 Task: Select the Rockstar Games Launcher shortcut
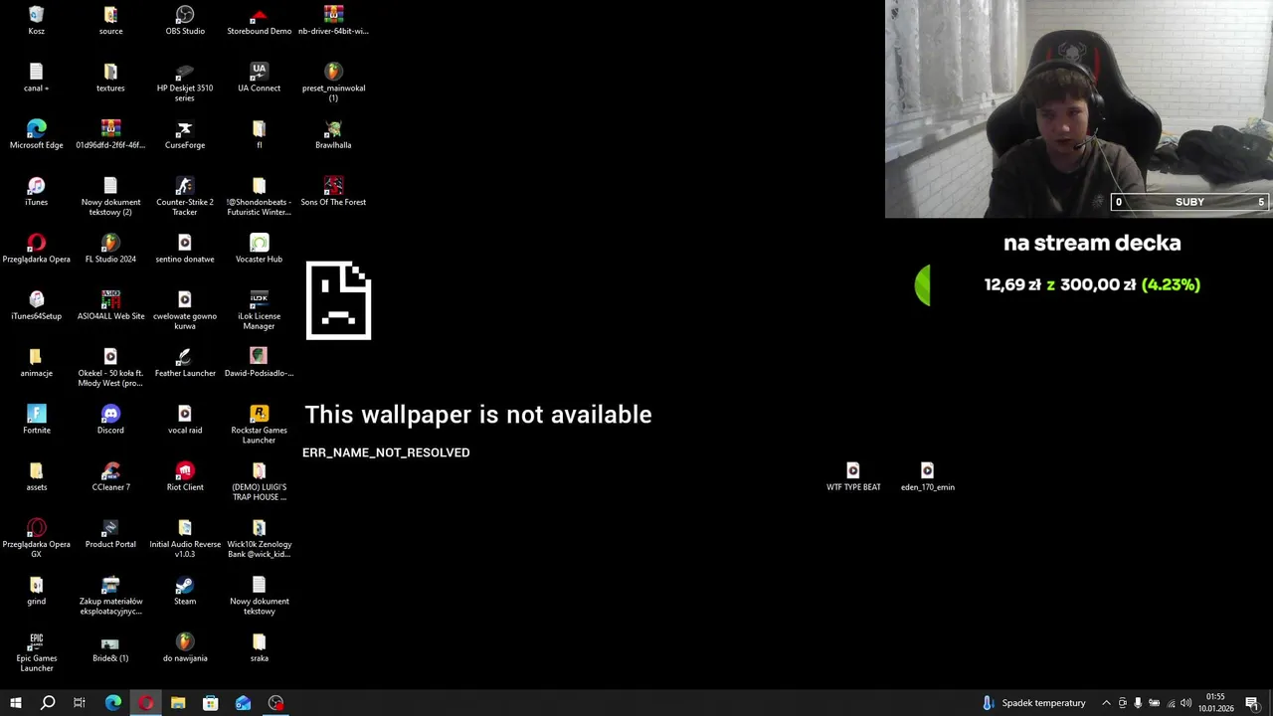(259, 425)
